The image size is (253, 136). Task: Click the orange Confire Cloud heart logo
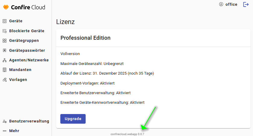[6, 7]
